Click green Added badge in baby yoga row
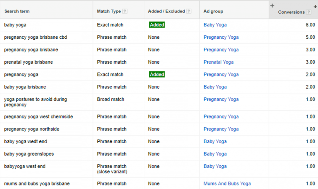This screenshot has height=189, width=318. coord(157,25)
